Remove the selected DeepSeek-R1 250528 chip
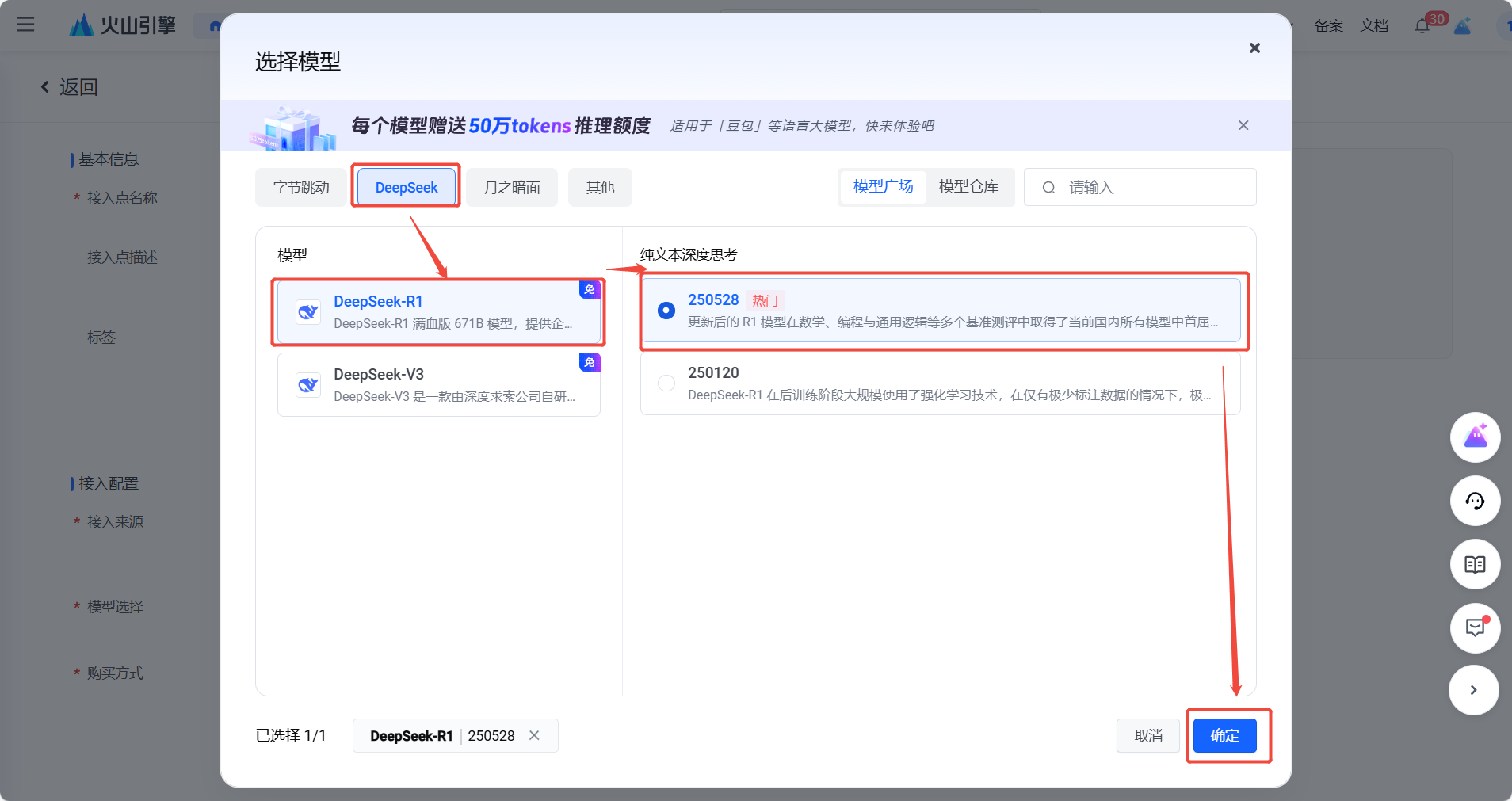 (535, 735)
